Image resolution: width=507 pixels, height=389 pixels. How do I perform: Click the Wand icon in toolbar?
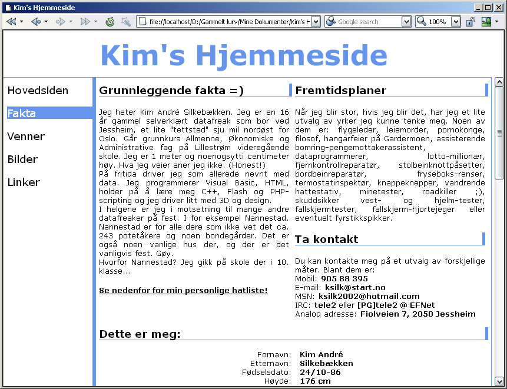pyautogui.click(x=126, y=22)
